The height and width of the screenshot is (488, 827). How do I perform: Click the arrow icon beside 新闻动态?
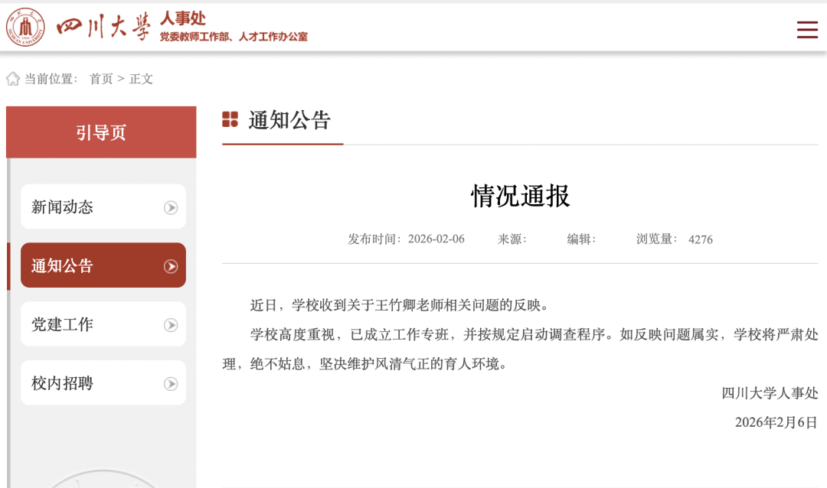click(171, 207)
